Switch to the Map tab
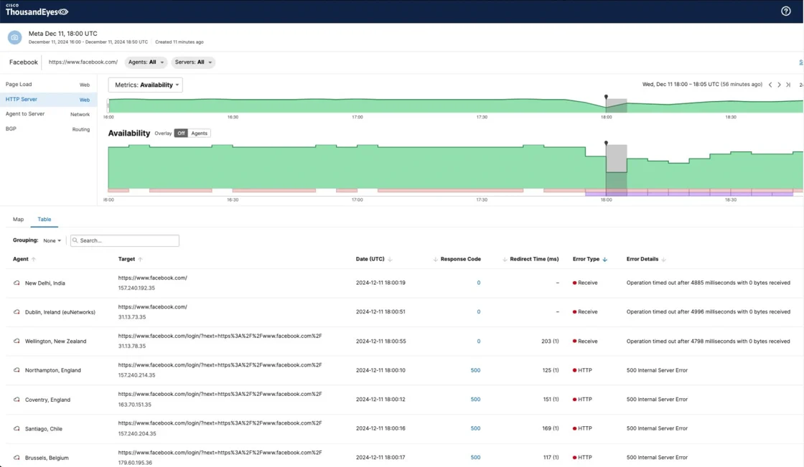Viewport: 804px width, 467px height. pyautogui.click(x=19, y=220)
